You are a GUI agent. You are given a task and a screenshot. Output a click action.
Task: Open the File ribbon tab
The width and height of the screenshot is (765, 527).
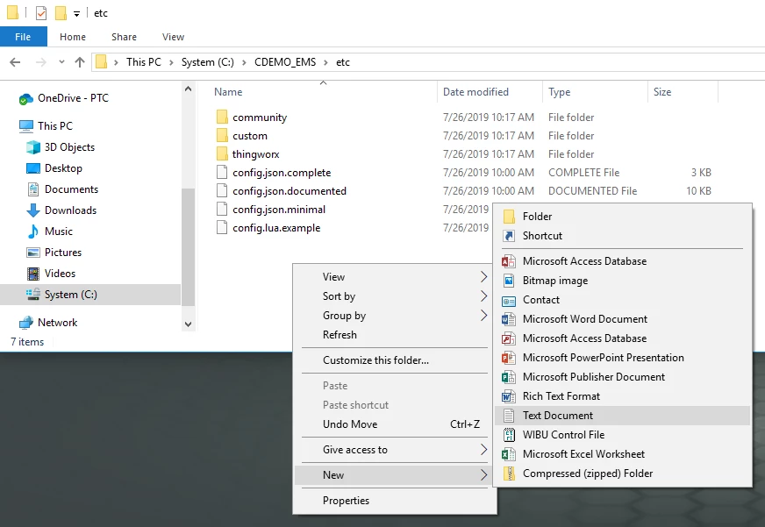[x=24, y=37]
